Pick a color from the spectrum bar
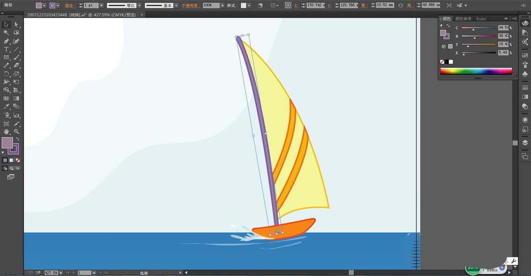 click(476, 71)
